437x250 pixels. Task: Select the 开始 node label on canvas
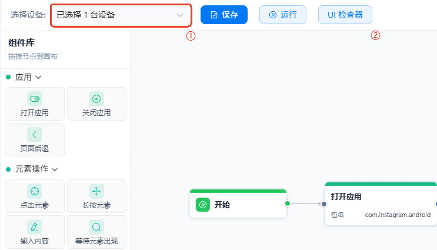tap(222, 205)
